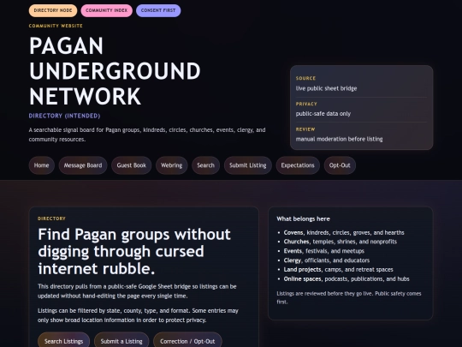
Task: Click the 'public-safe data only' text
Action: [323, 114]
